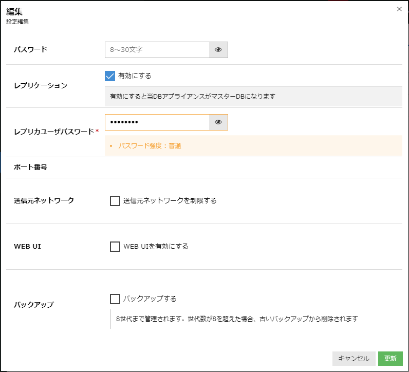Image resolution: width=409 pixels, height=372 pixels.
Task: Click the パスワード強度：普通 notice
Action: [150, 146]
